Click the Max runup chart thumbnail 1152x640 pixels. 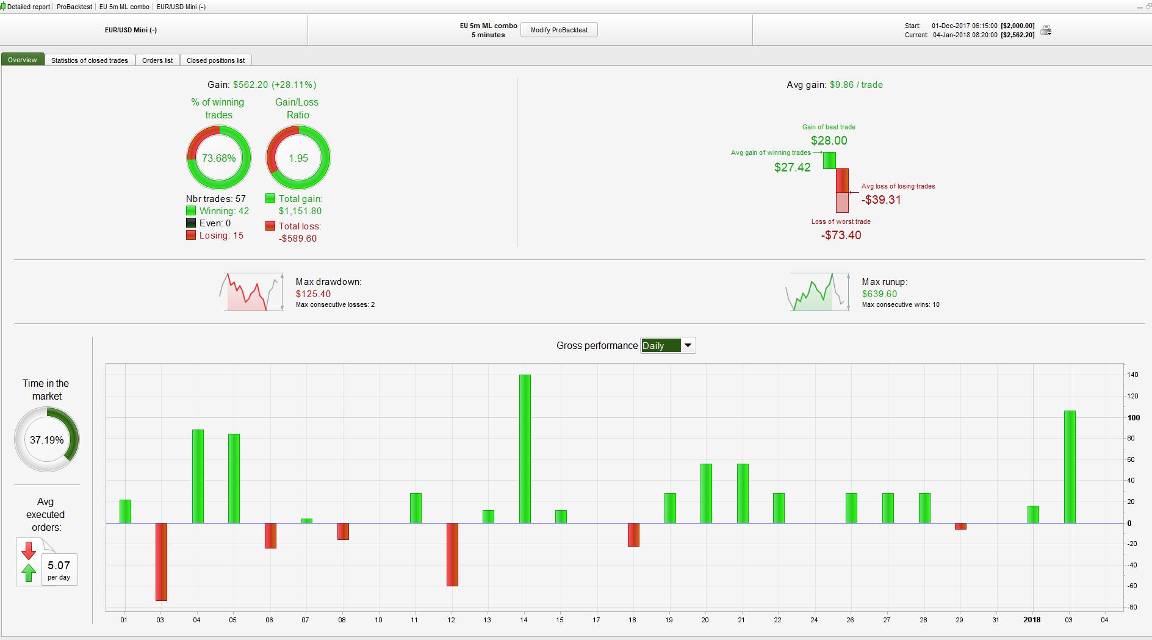[818, 292]
